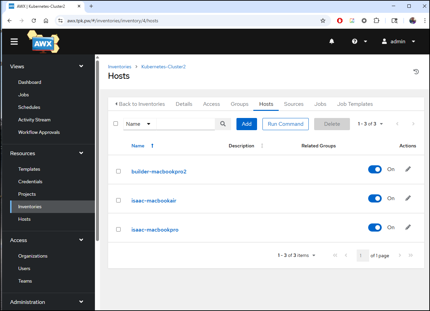Image resolution: width=430 pixels, height=311 pixels.
Task: Click the admin user avatar icon
Action: point(384,41)
